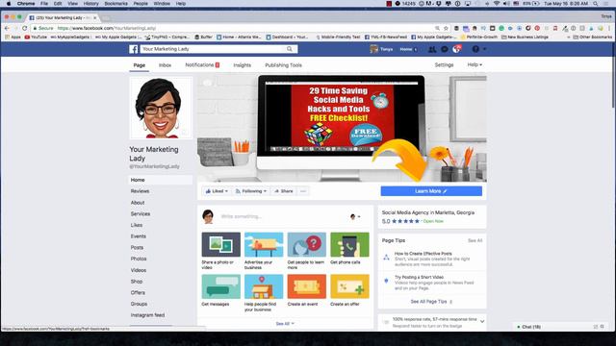Bookmark page with the star icon
The width and height of the screenshot is (616, 346).
coord(446,28)
